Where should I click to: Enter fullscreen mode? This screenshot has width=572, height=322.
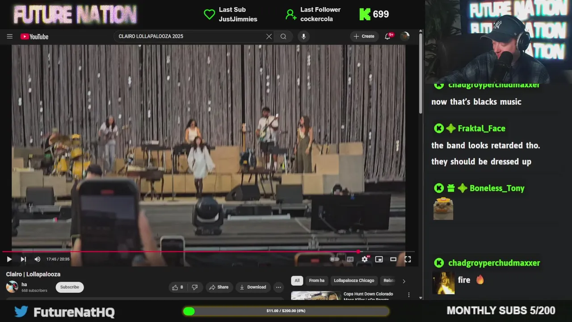coord(408,259)
